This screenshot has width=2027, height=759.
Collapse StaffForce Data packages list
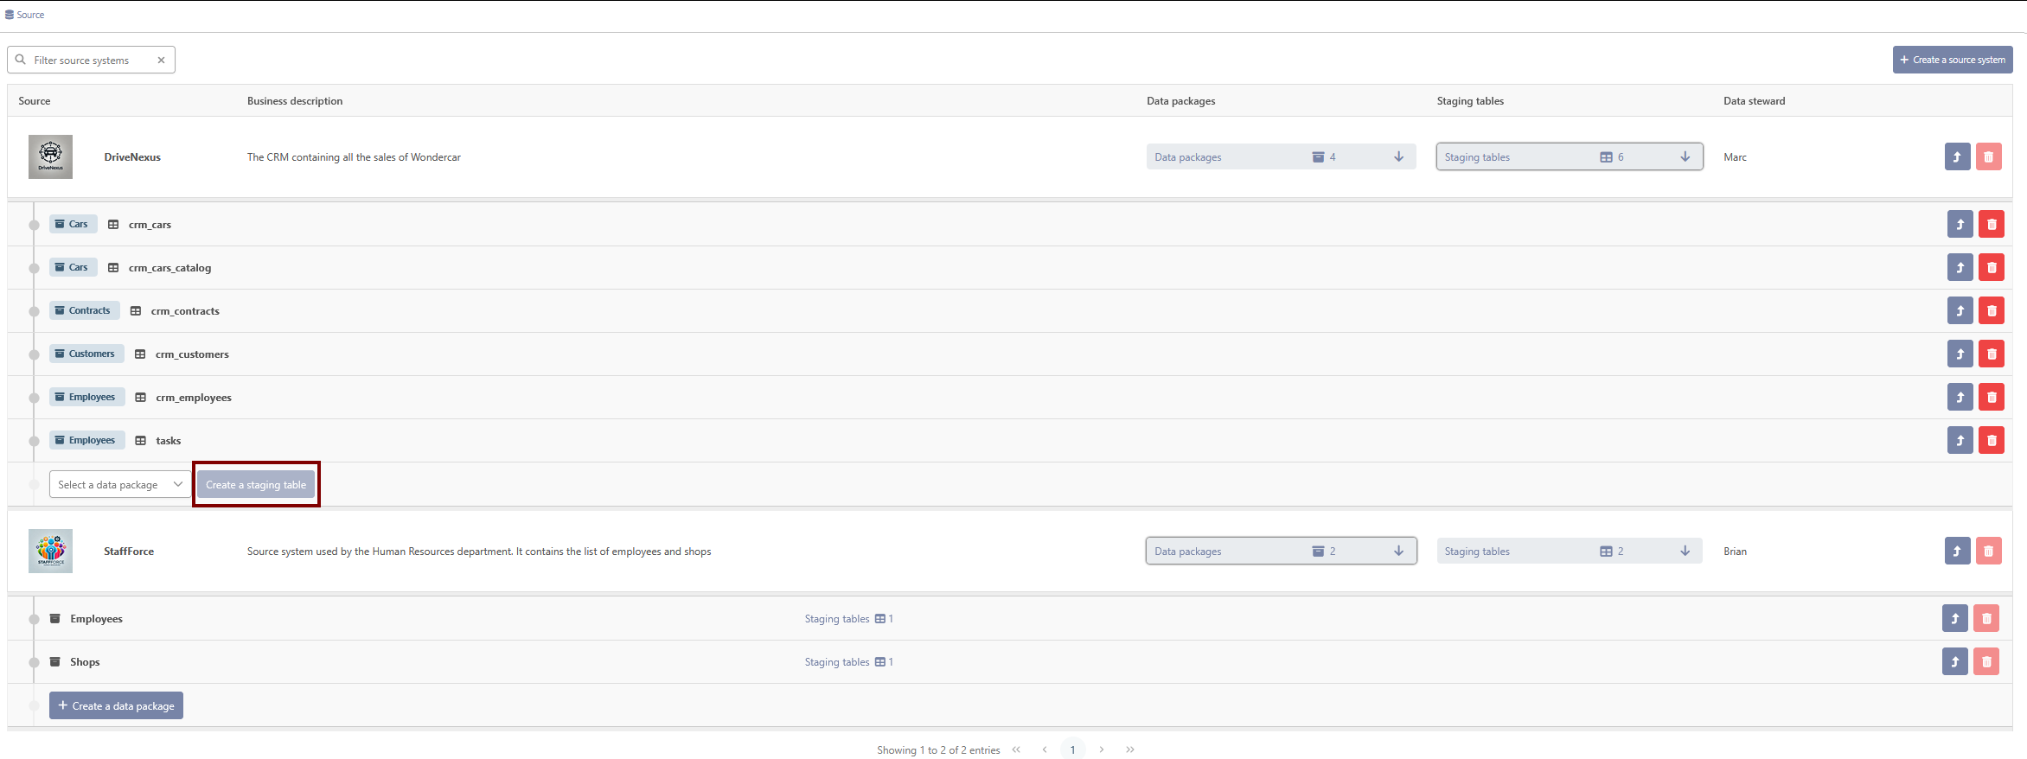point(1281,551)
